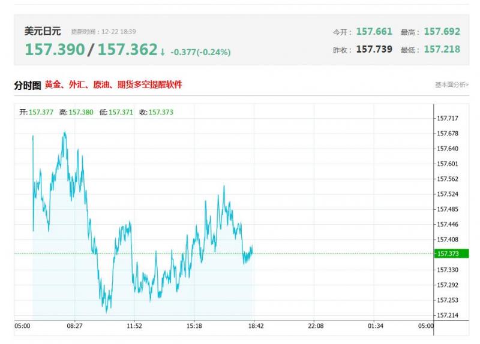Click the 157.214 price axis label
The image size is (480, 344).
pos(448,315)
